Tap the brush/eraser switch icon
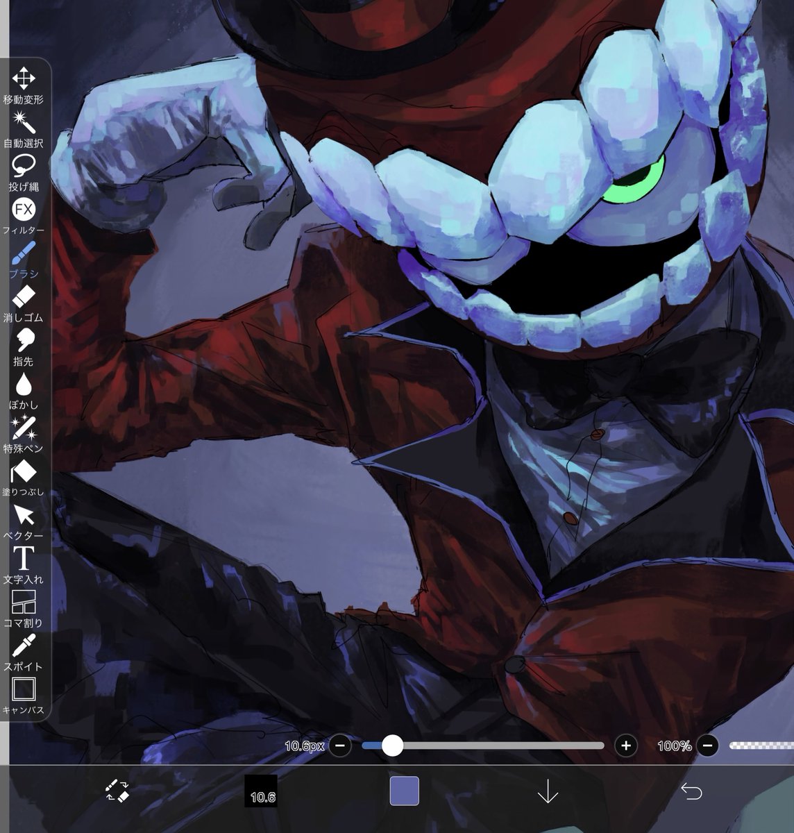 click(117, 791)
